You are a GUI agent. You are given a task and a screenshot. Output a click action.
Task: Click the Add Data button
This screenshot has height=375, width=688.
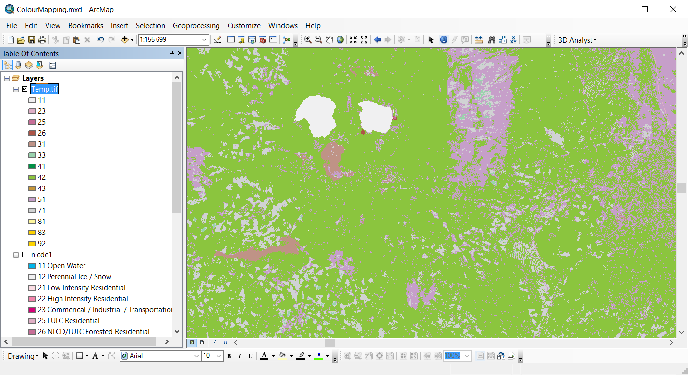tap(125, 40)
